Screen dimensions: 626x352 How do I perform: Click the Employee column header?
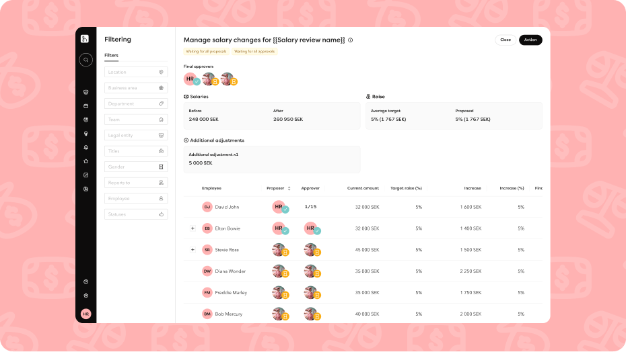[211, 188]
